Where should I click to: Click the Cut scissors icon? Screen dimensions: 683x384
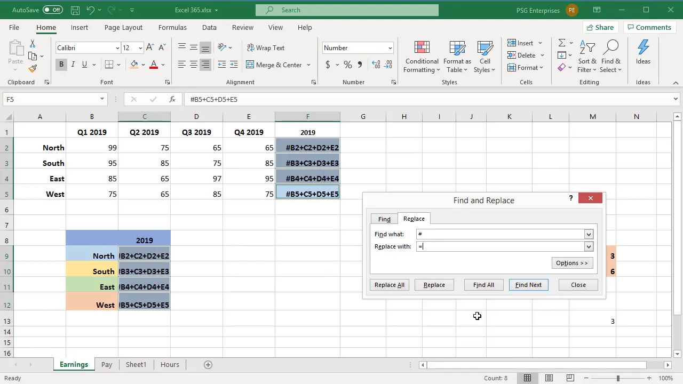point(33,44)
